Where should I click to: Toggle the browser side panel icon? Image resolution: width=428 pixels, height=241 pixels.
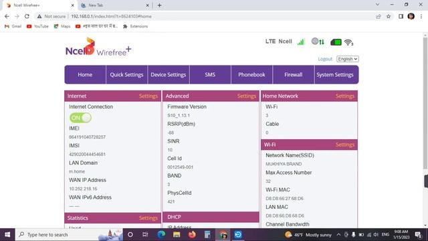click(x=401, y=16)
